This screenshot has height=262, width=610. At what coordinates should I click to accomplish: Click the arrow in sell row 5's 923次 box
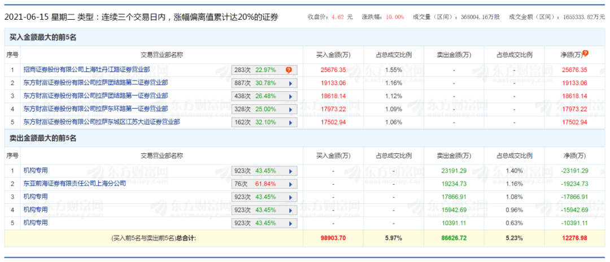pos(290,223)
